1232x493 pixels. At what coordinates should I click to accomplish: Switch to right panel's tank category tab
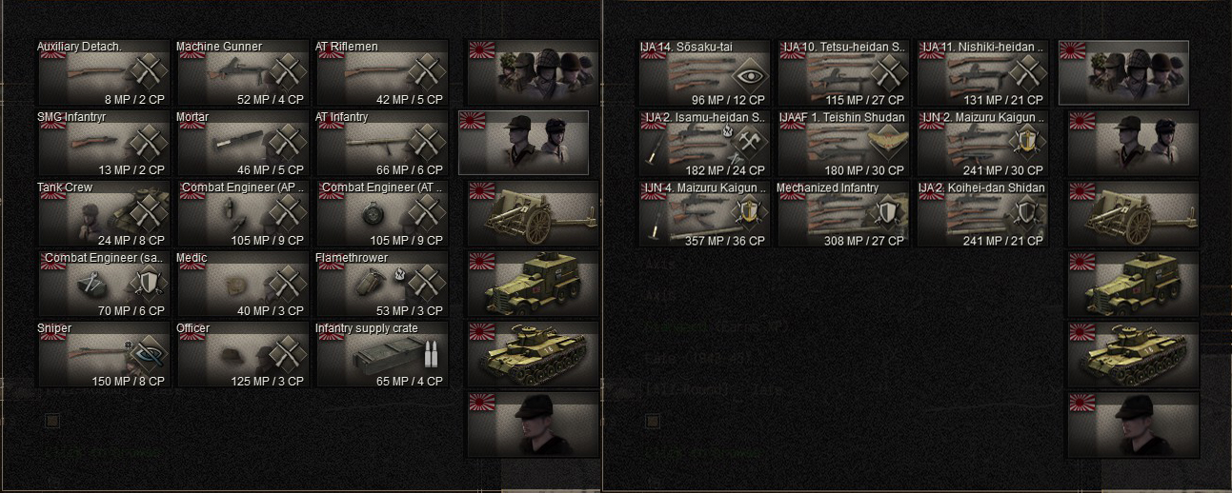click(1133, 354)
